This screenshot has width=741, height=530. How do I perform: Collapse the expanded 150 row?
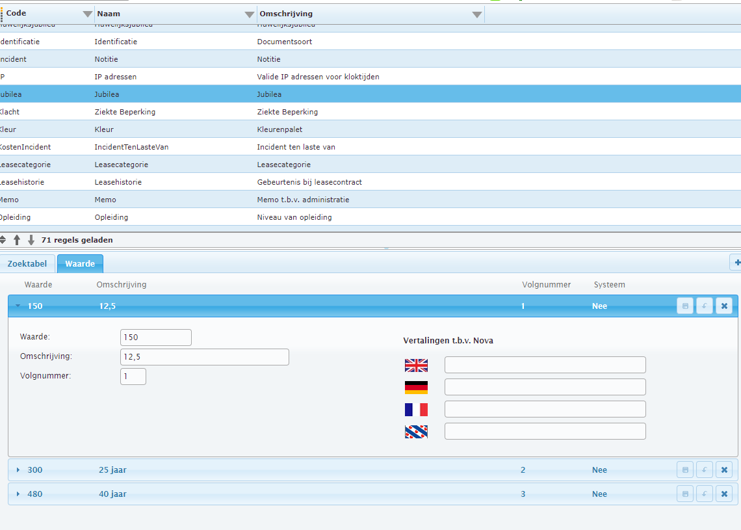point(18,306)
